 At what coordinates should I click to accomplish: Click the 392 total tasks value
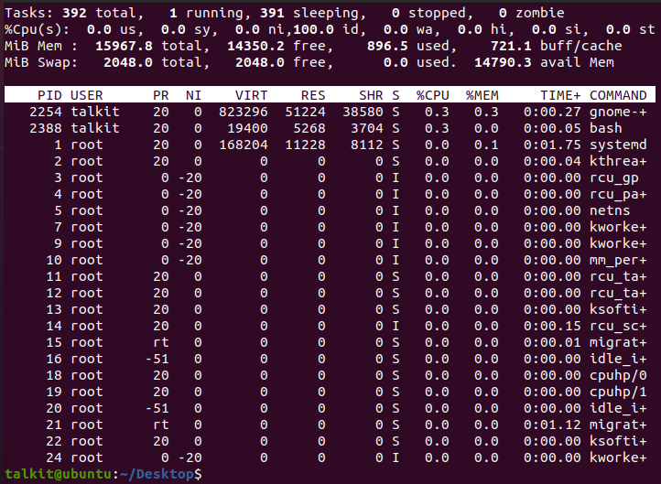[75, 13]
